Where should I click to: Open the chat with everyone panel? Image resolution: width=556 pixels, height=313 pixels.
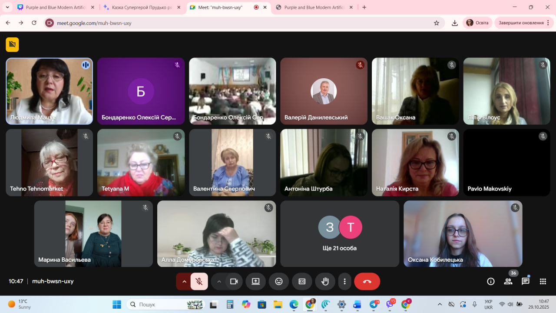coord(526,281)
